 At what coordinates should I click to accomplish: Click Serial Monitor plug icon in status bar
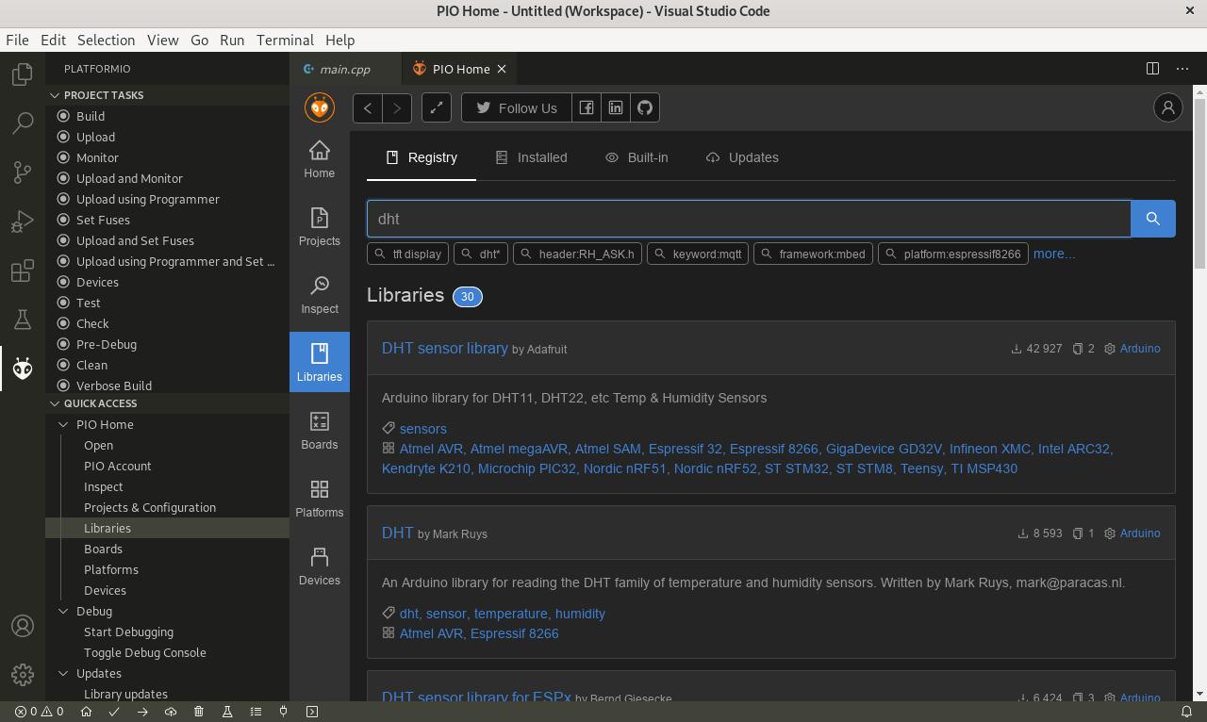[284, 712]
